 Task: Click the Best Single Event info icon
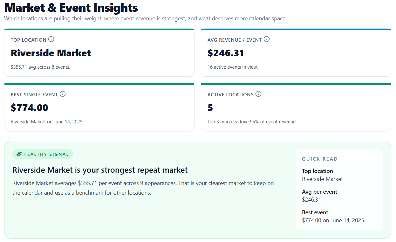coord(63,94)
